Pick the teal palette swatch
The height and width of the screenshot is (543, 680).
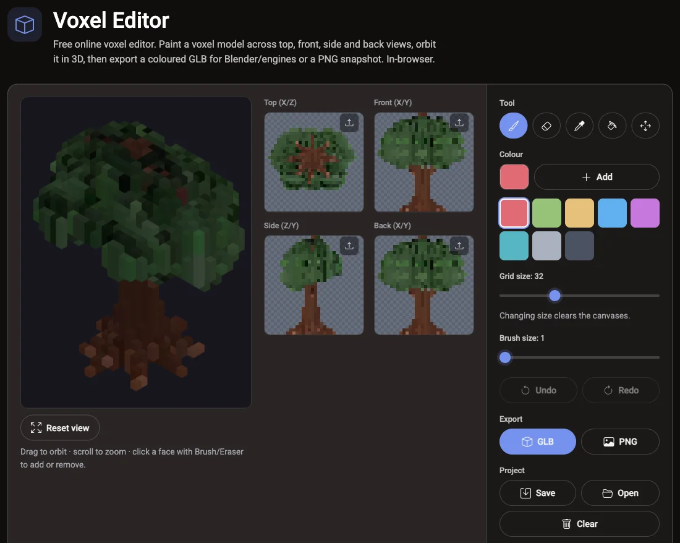point(514,246)
